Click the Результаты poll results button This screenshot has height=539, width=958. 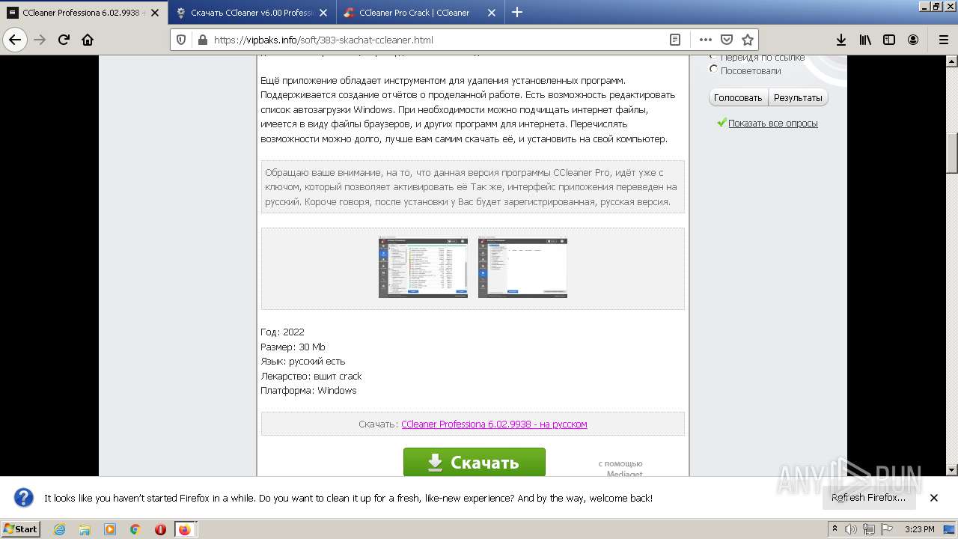(798, 98)
